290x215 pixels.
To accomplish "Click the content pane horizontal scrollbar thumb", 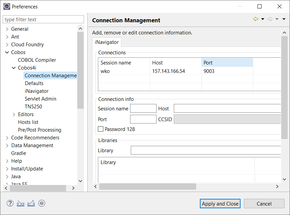I will [148, 186].
